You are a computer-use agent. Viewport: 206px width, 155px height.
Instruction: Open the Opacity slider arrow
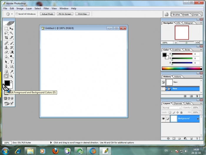pyautogui.click(x=200, y=107)
